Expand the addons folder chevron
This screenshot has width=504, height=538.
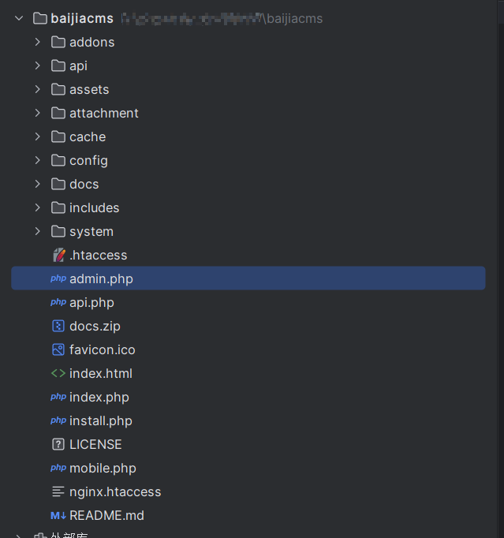tap(38, 42)
